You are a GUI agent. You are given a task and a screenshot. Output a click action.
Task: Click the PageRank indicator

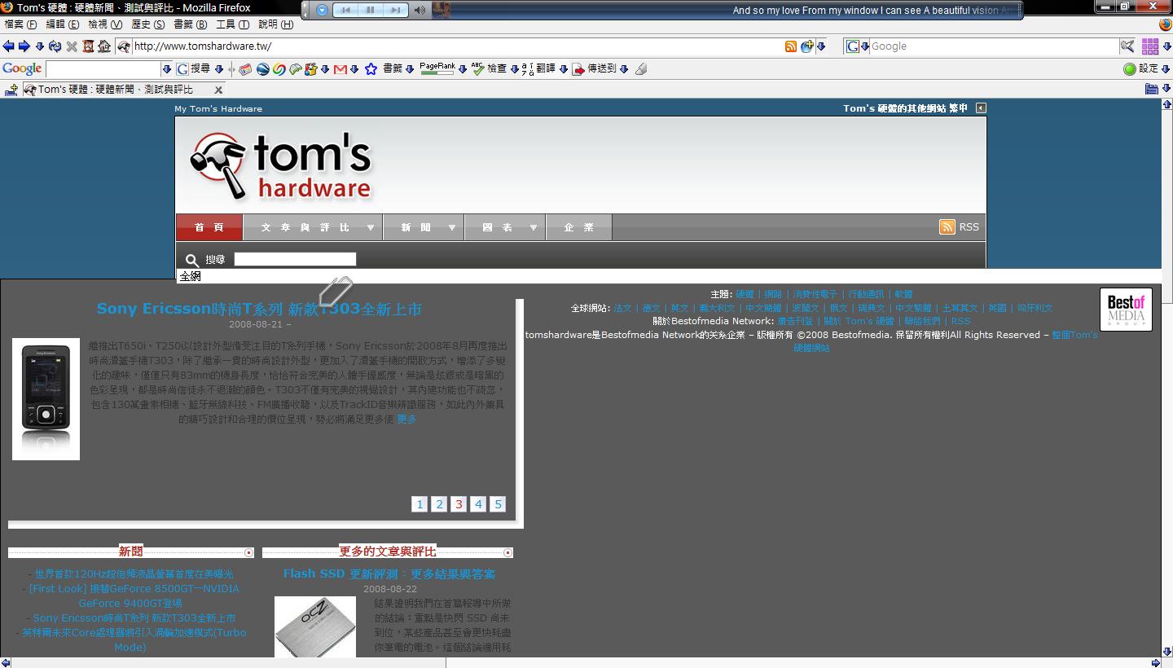pos(437,68)
